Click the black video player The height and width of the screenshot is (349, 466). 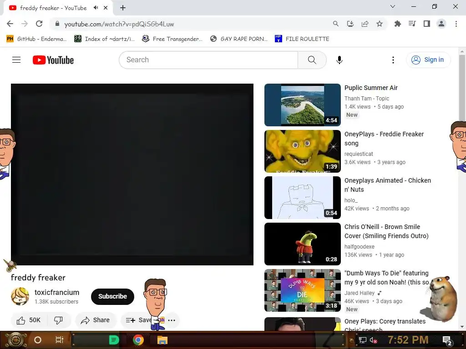(132, 174)
